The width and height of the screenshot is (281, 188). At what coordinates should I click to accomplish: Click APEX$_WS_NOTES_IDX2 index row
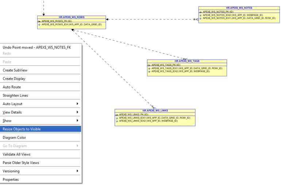coord(233,15)
